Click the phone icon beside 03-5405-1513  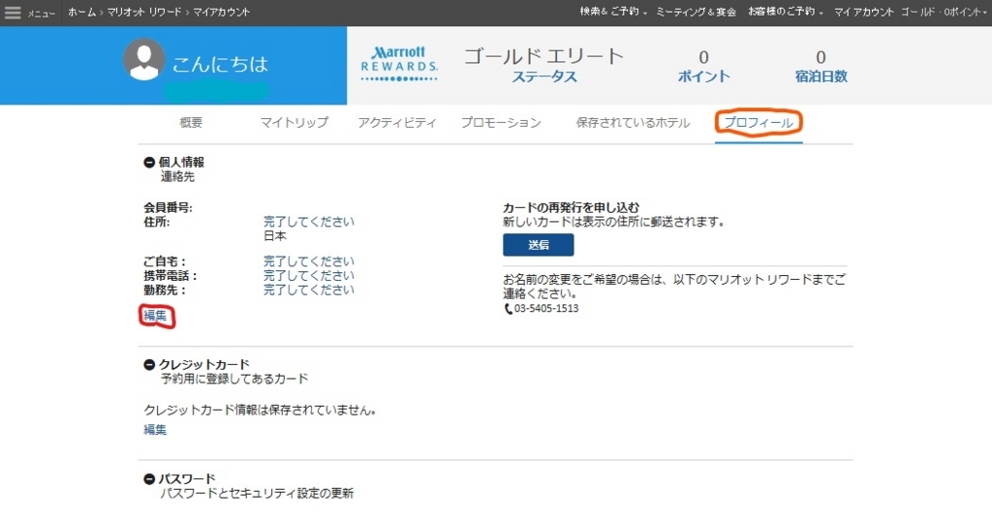coord(508,309)
